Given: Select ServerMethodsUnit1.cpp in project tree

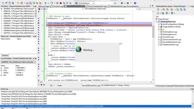Looking at the screenshot, I should point(172,42).
